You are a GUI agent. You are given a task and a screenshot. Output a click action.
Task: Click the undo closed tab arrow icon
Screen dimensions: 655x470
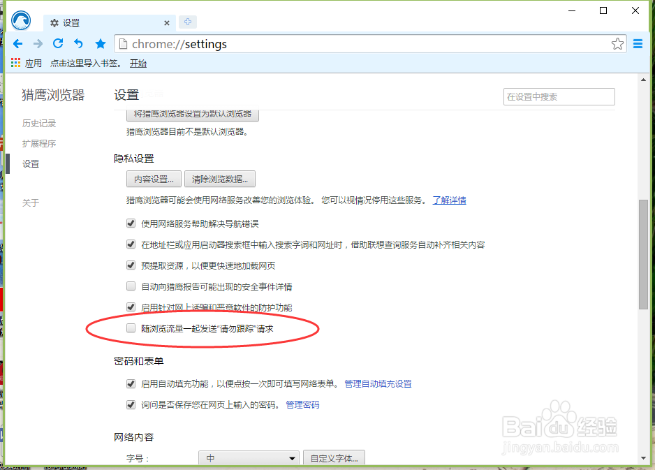[x=78, y=43]
